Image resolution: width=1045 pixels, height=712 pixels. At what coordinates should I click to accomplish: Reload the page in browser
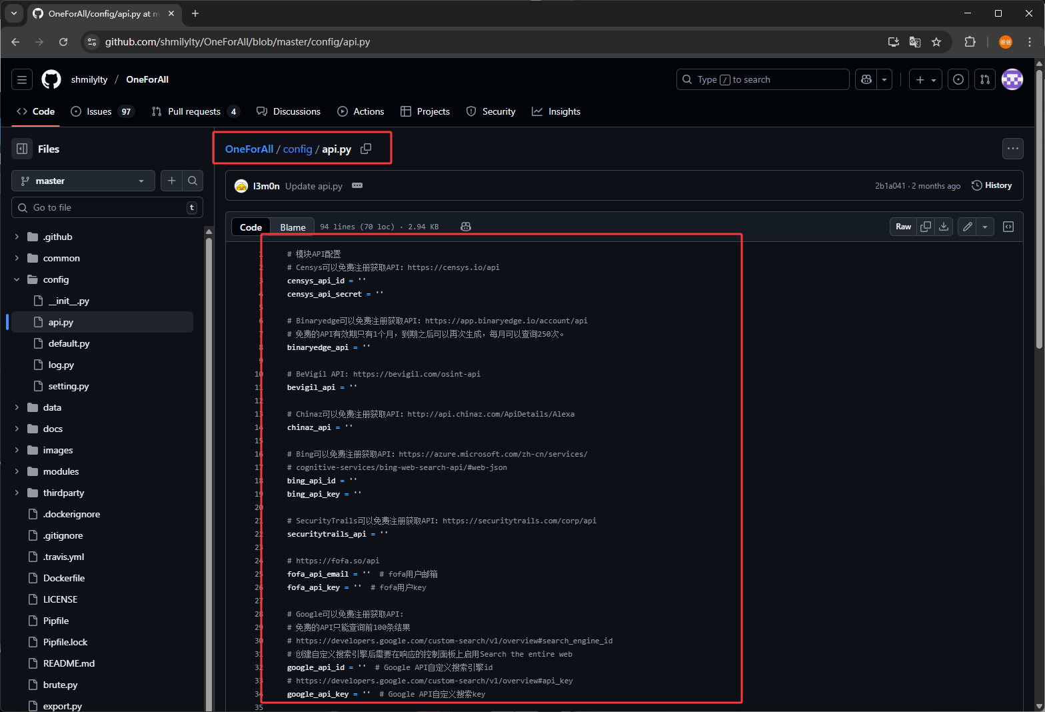point(63,42)
